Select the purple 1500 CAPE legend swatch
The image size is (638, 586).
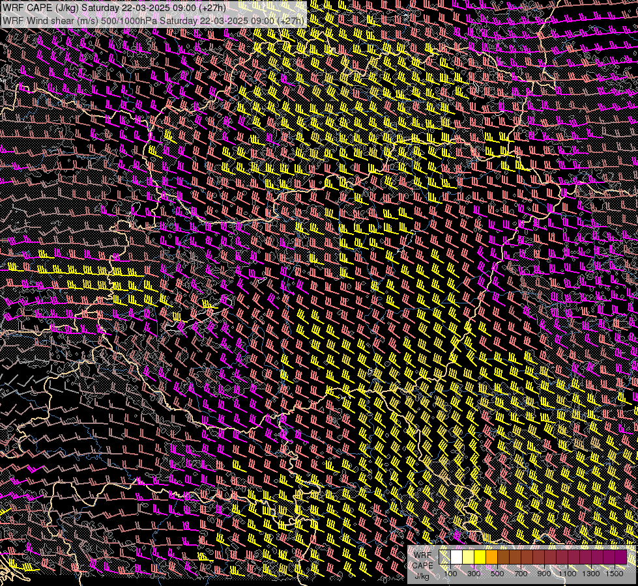(620, 557)
